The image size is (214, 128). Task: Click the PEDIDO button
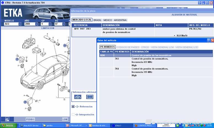pyautogui.click(x=30, y=119)
